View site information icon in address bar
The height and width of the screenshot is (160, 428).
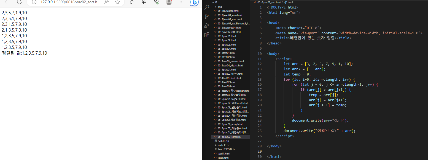(34, 2)
